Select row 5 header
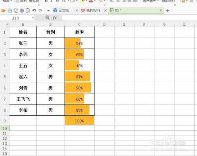197x156 pixels. pyautogui.click(x=5, y=77)
